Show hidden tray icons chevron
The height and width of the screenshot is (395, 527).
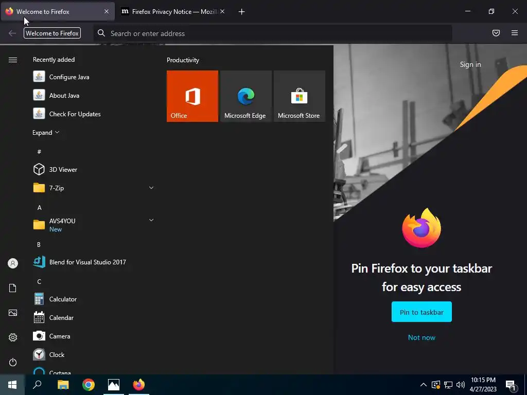[x=424, y=385]
